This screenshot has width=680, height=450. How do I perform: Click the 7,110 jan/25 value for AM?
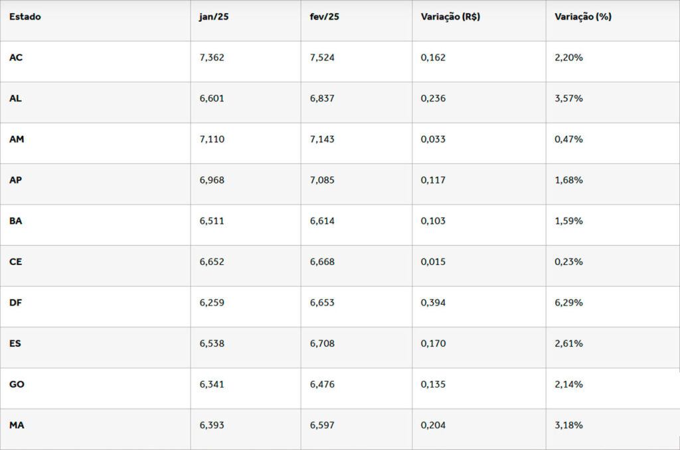point(212,140)
